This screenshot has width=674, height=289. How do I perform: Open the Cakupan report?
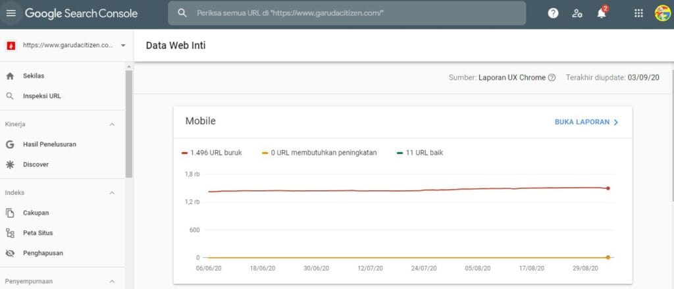click(36, 213)
